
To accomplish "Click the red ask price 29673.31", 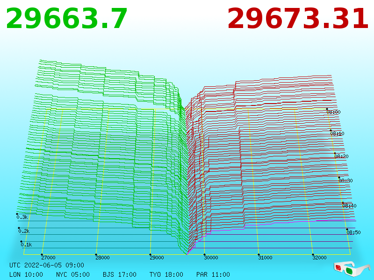I will (x=298, y=19).
